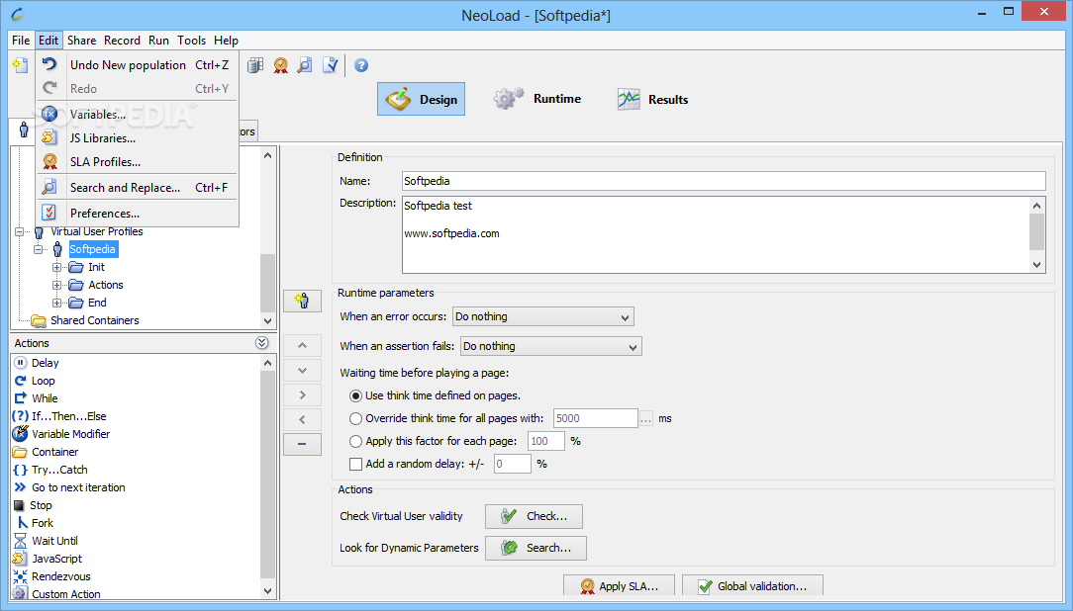This screenshot has width=1073, height=611.
Task: Expand the Actions folder node
Action: 57,285
